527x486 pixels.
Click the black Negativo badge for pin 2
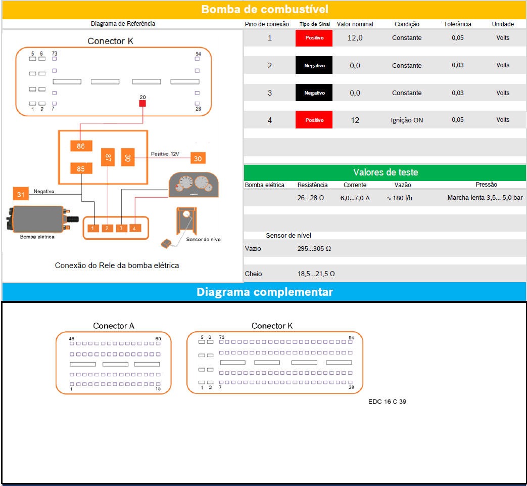coord(314,66)
